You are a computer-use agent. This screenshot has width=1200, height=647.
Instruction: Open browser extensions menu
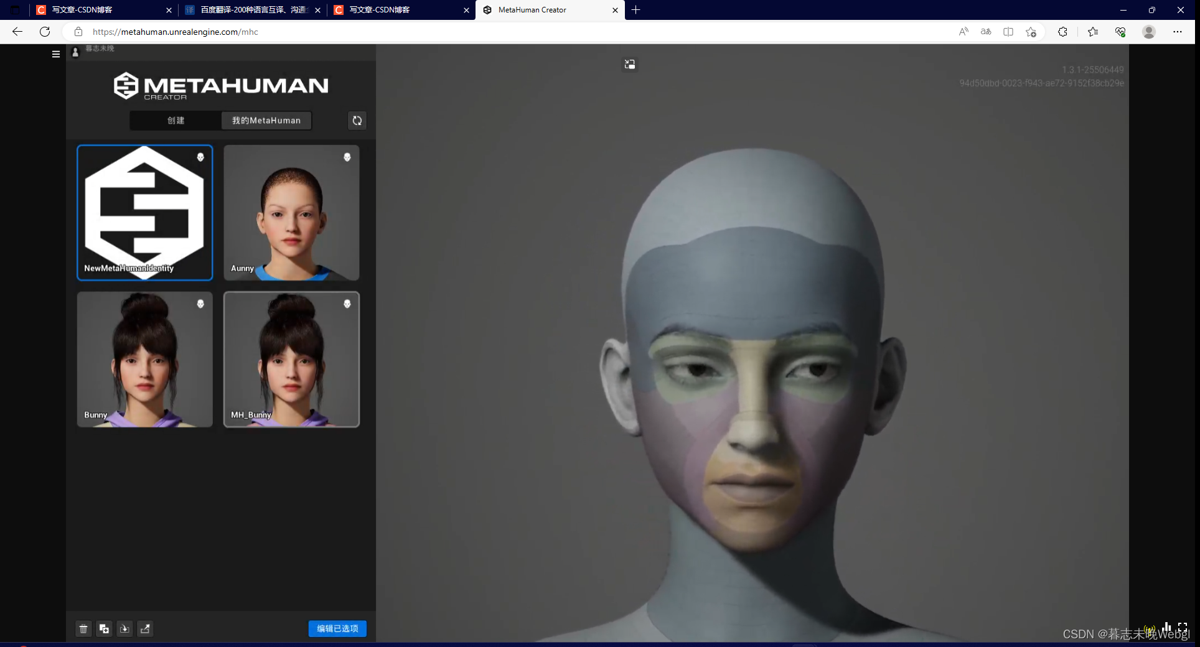pyautogui.click(x=1062, y=32)
